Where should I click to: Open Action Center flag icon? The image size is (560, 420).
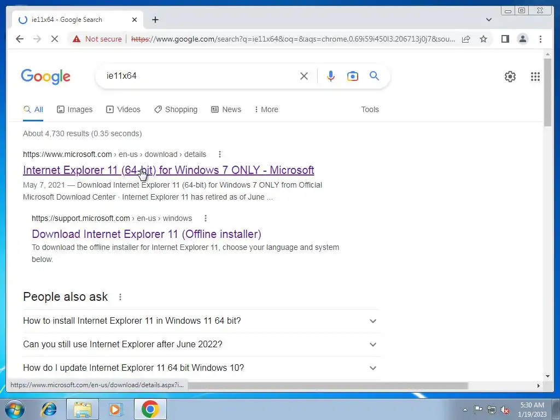[x=478, y=410]
